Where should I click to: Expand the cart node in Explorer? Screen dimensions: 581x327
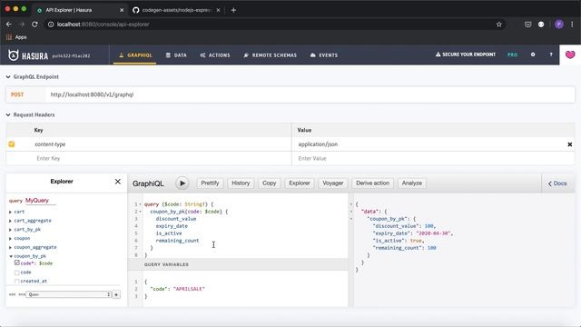[x=10, y=212]
